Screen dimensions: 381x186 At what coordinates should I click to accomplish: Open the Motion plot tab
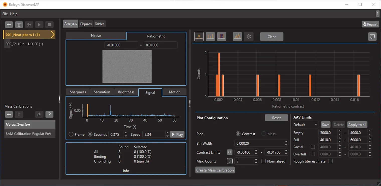point(174,92)
